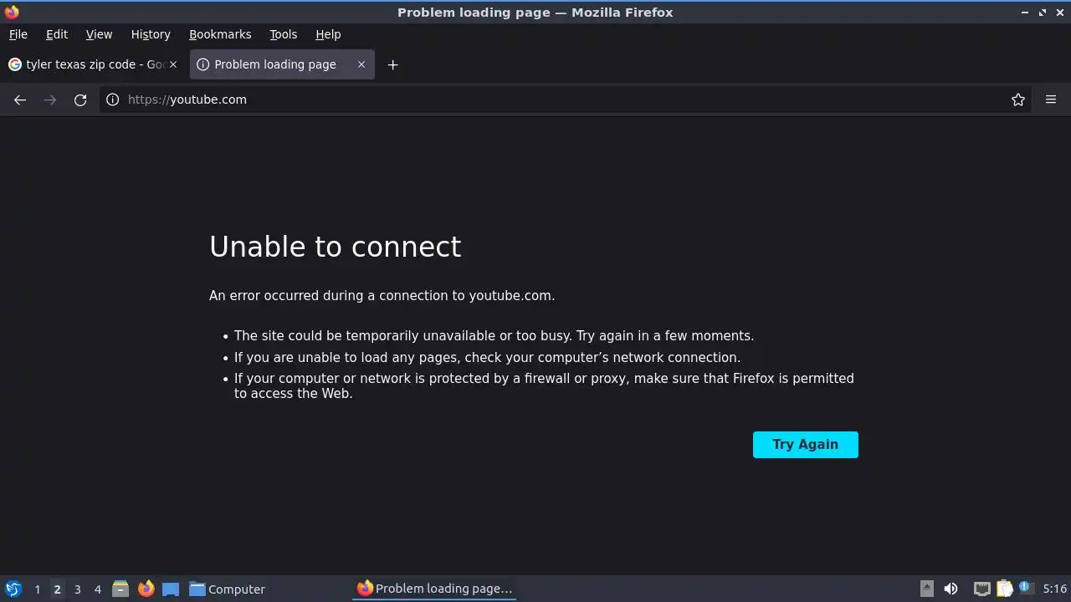Close the Problem loading page tab
The image size is (1071, 602).
(361, 64)
